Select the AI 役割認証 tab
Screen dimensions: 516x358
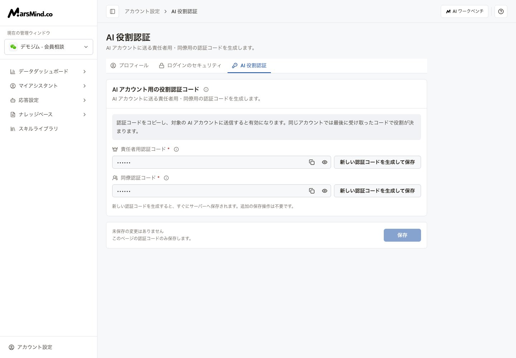(x=249, y=66)
